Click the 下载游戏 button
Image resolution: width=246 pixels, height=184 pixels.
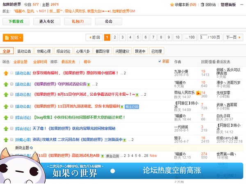[16, 21]
